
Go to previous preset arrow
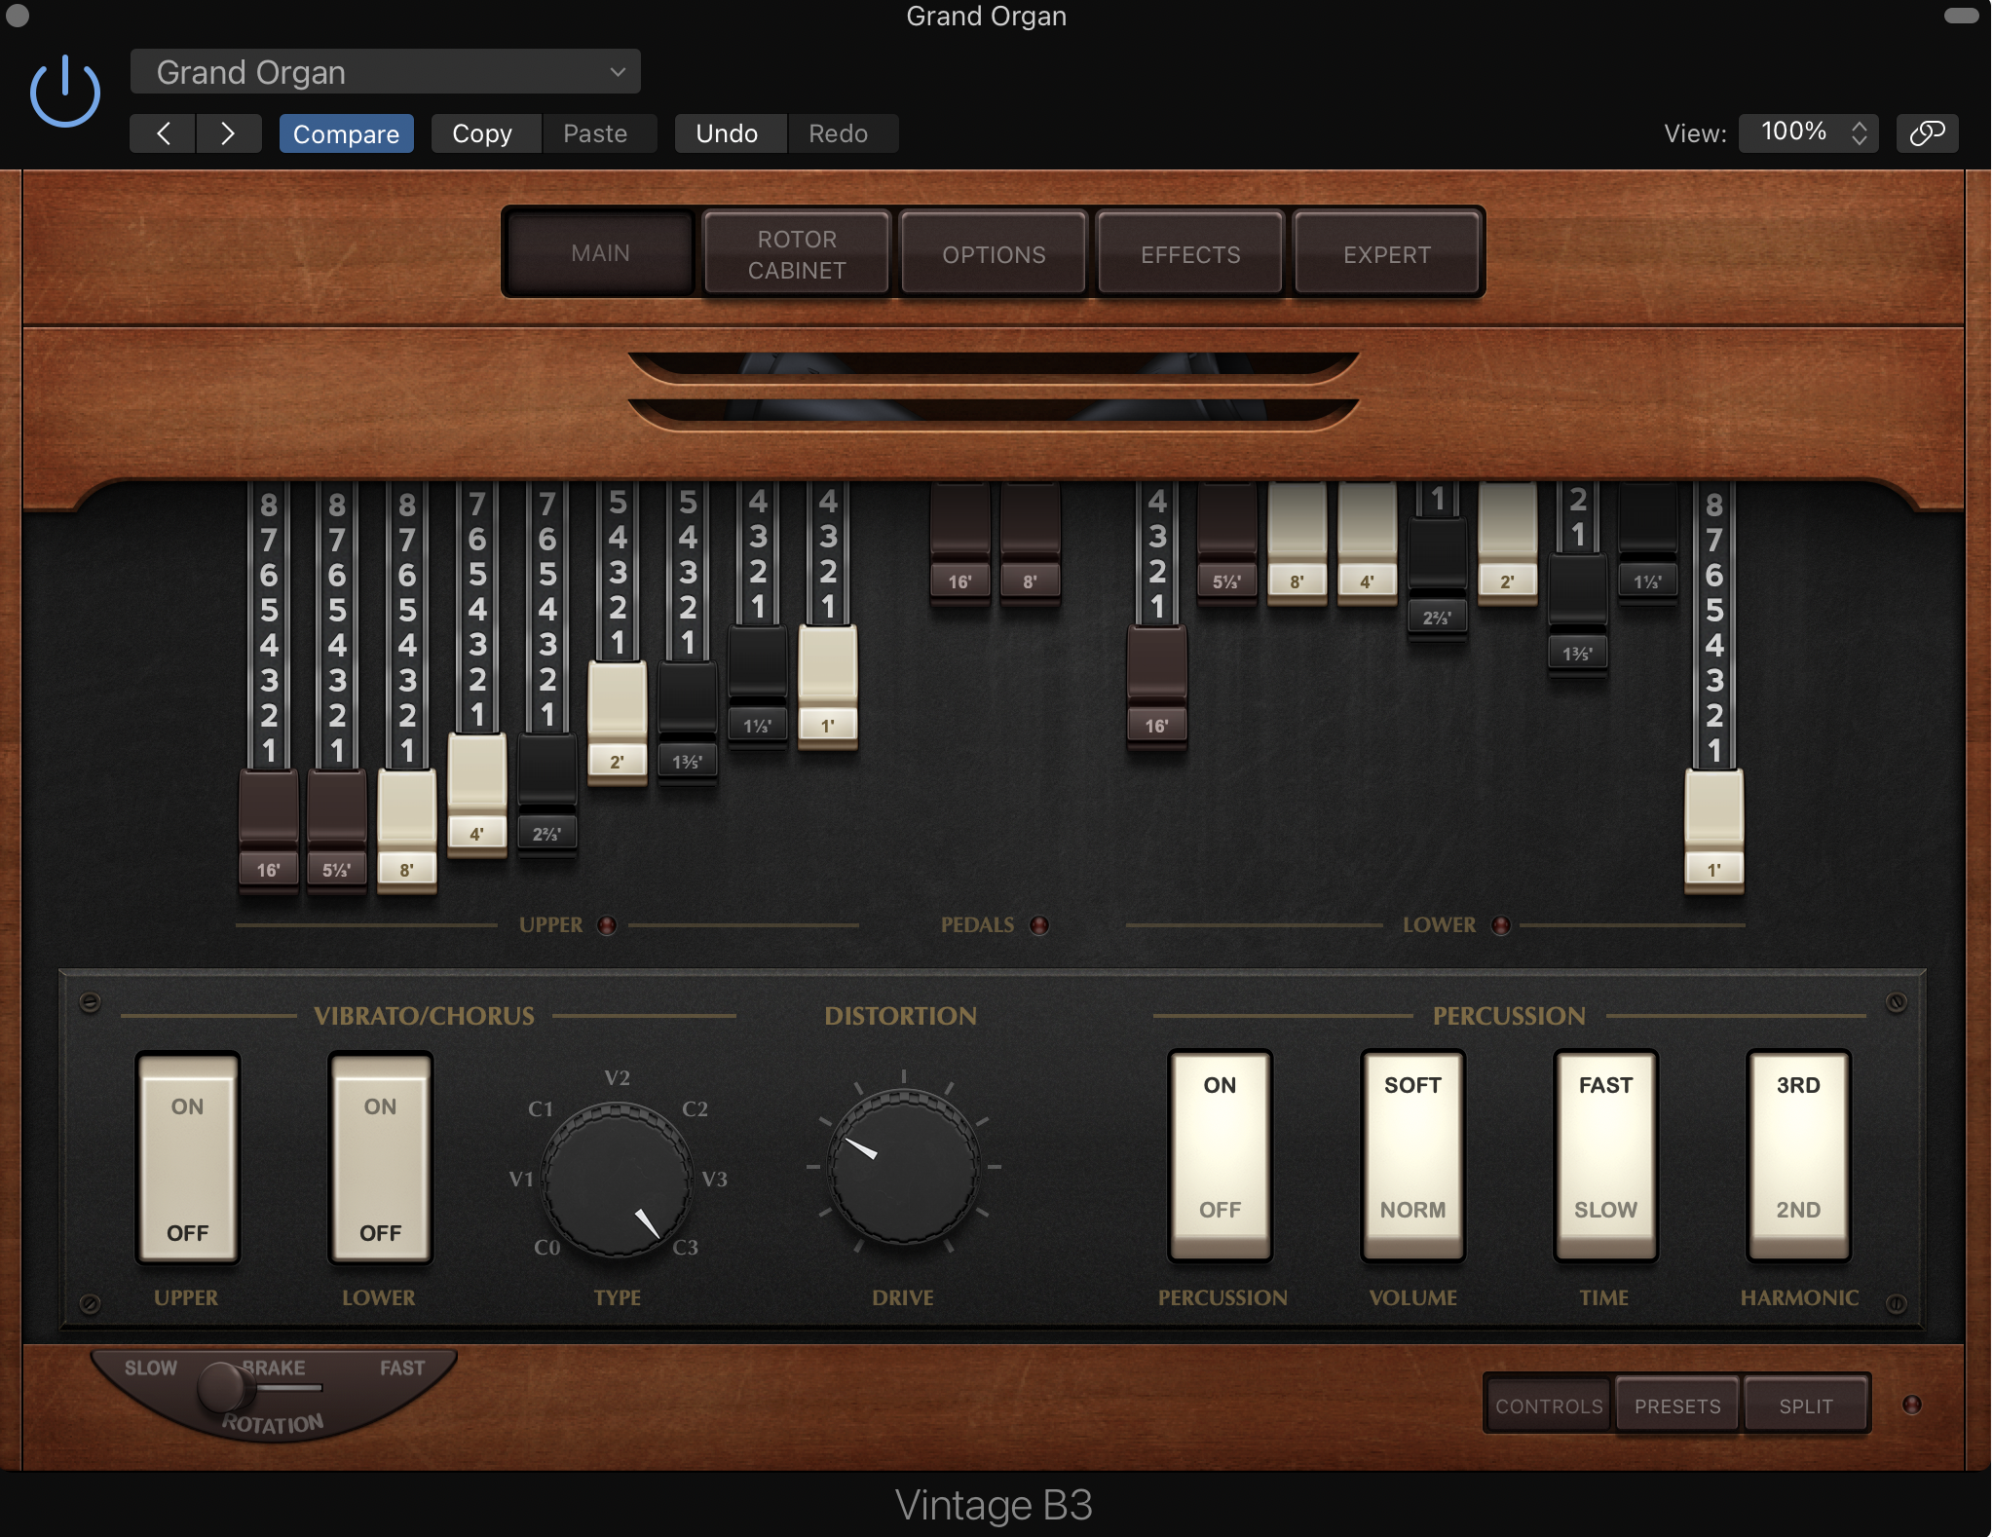tap(164, 133)
